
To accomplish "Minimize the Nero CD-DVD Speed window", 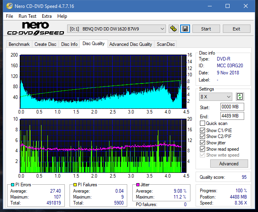I will pyautogui.click(x=210, y=6).
